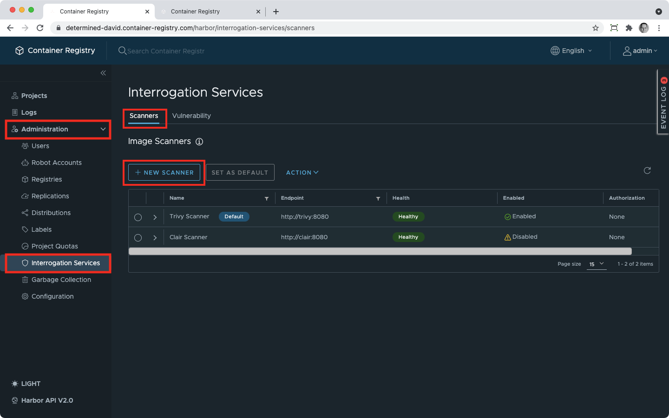Expand the Clair Scanner row details

coord(155,238)
